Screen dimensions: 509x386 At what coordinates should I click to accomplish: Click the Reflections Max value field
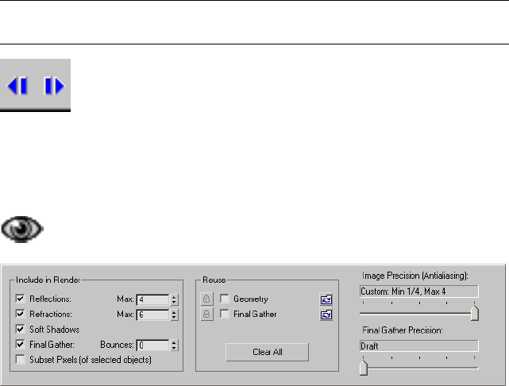tap(152, 299)
